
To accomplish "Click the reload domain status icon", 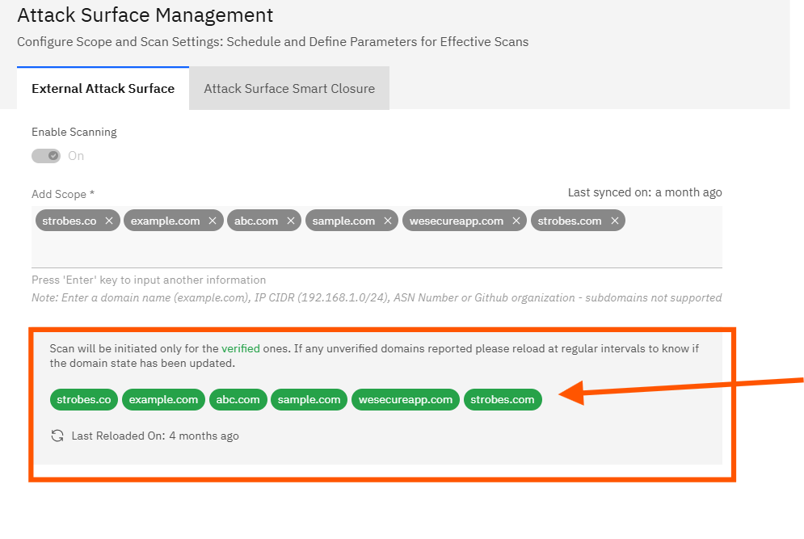I will 57,436.
